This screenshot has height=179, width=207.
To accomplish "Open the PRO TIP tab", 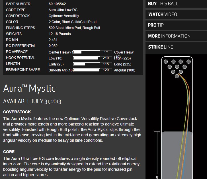I will (x=176, y=25).
